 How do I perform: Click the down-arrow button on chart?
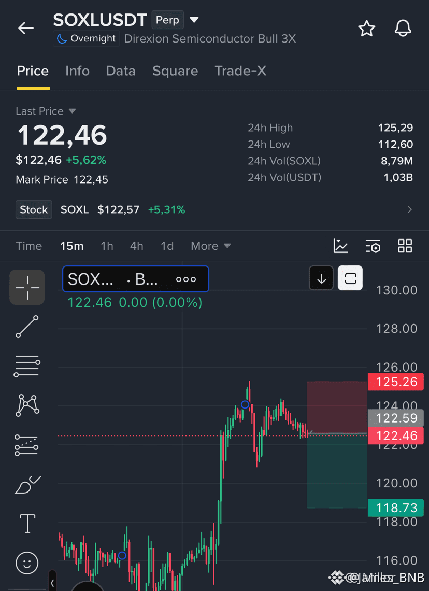[x=321, y=278]
